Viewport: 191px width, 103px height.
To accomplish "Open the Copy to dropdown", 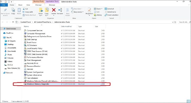I will tap(47, 12).
